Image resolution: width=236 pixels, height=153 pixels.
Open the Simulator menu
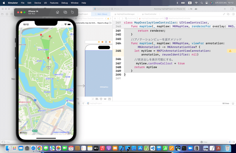(13, 3)
